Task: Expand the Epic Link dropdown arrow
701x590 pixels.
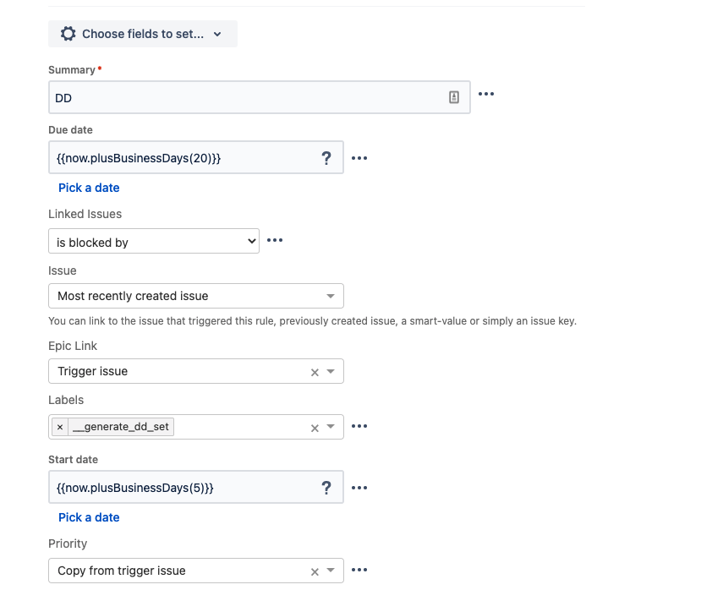Action: pos(331,371)
